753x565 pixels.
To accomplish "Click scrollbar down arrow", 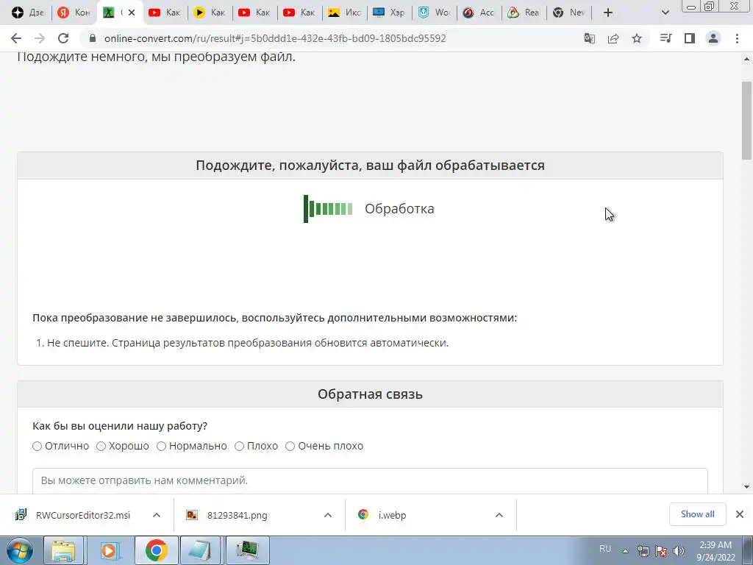I will pos(746,487).
